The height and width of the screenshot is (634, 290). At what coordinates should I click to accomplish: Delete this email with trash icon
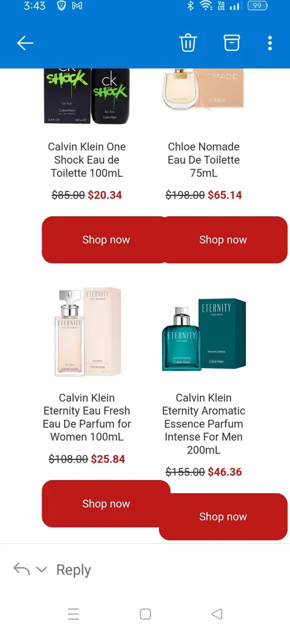[x=188, y=42]
